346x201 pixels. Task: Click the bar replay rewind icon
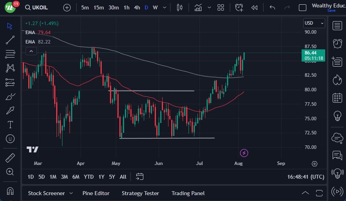point(254,7)
